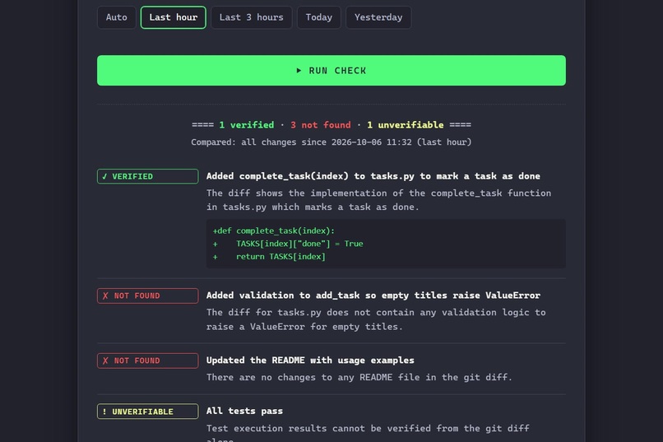
Task: Select claim 'Added complete_task(index) to tasks.py'
Action: tap(373, 176)
